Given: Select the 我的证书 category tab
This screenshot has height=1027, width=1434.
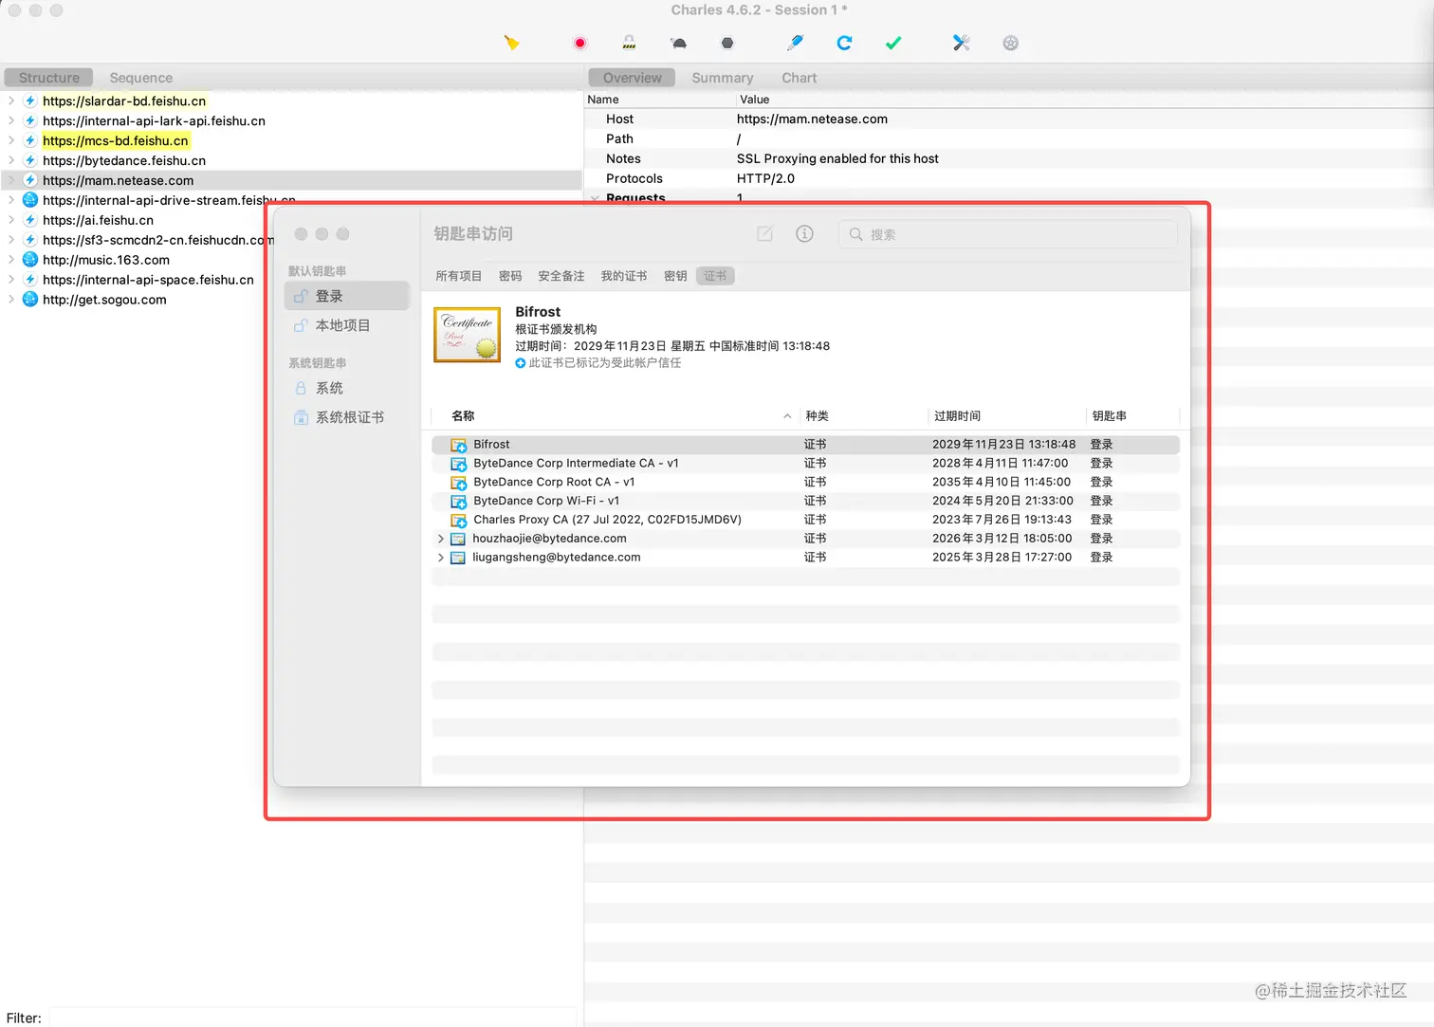Looking at the screenshot, I should tap(624, 276).
